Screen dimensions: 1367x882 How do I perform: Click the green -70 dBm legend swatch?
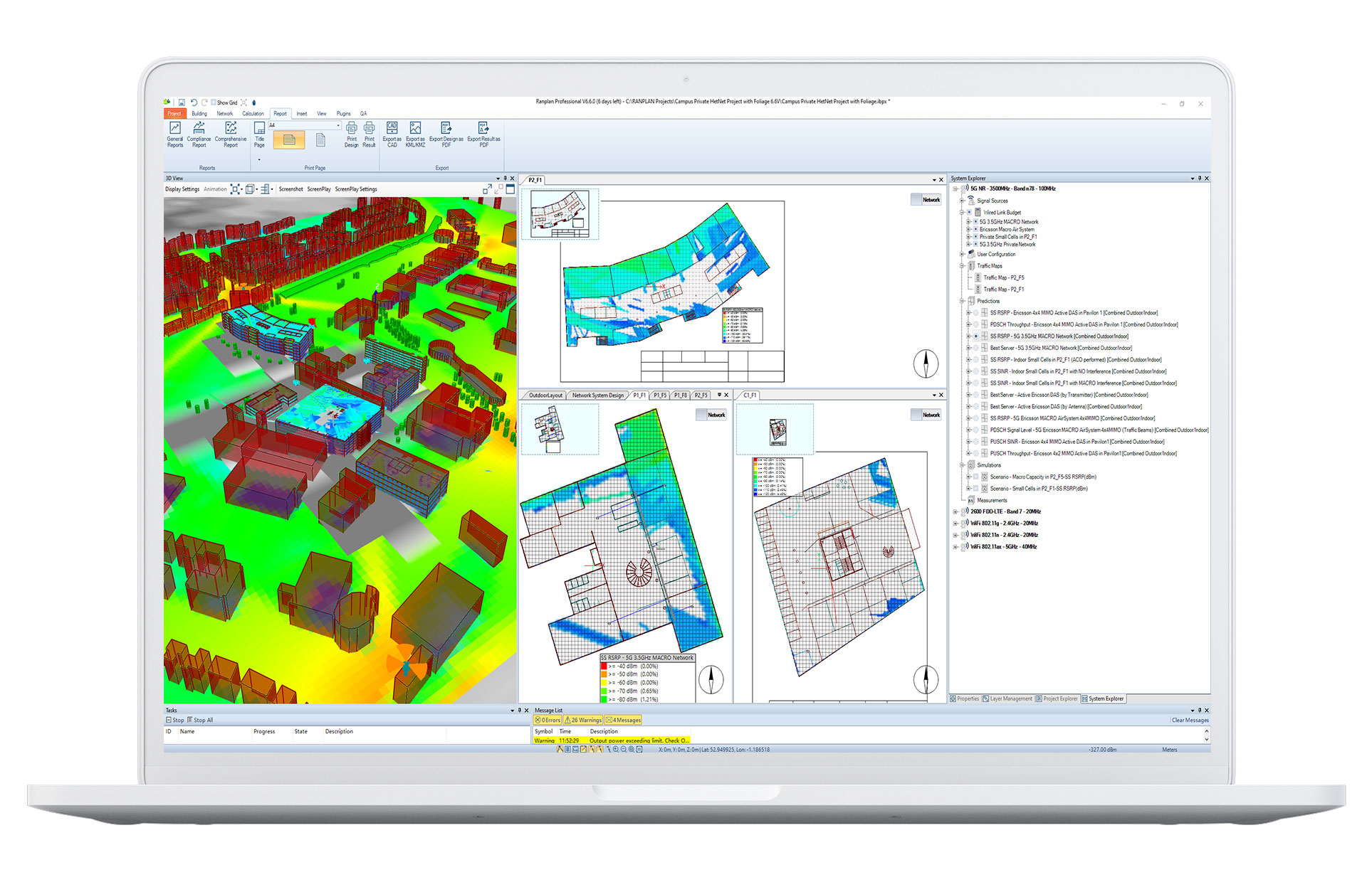tap(604, 691)
